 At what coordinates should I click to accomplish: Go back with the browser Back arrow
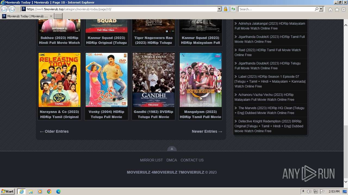4,9
